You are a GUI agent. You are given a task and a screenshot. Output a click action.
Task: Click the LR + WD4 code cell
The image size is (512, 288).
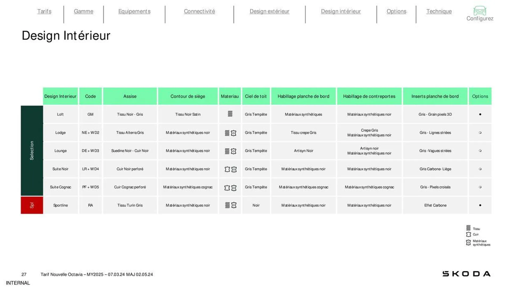coord(90,169)
